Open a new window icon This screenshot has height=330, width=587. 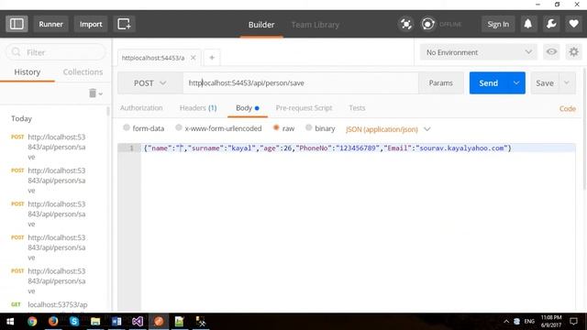(124, 25)
